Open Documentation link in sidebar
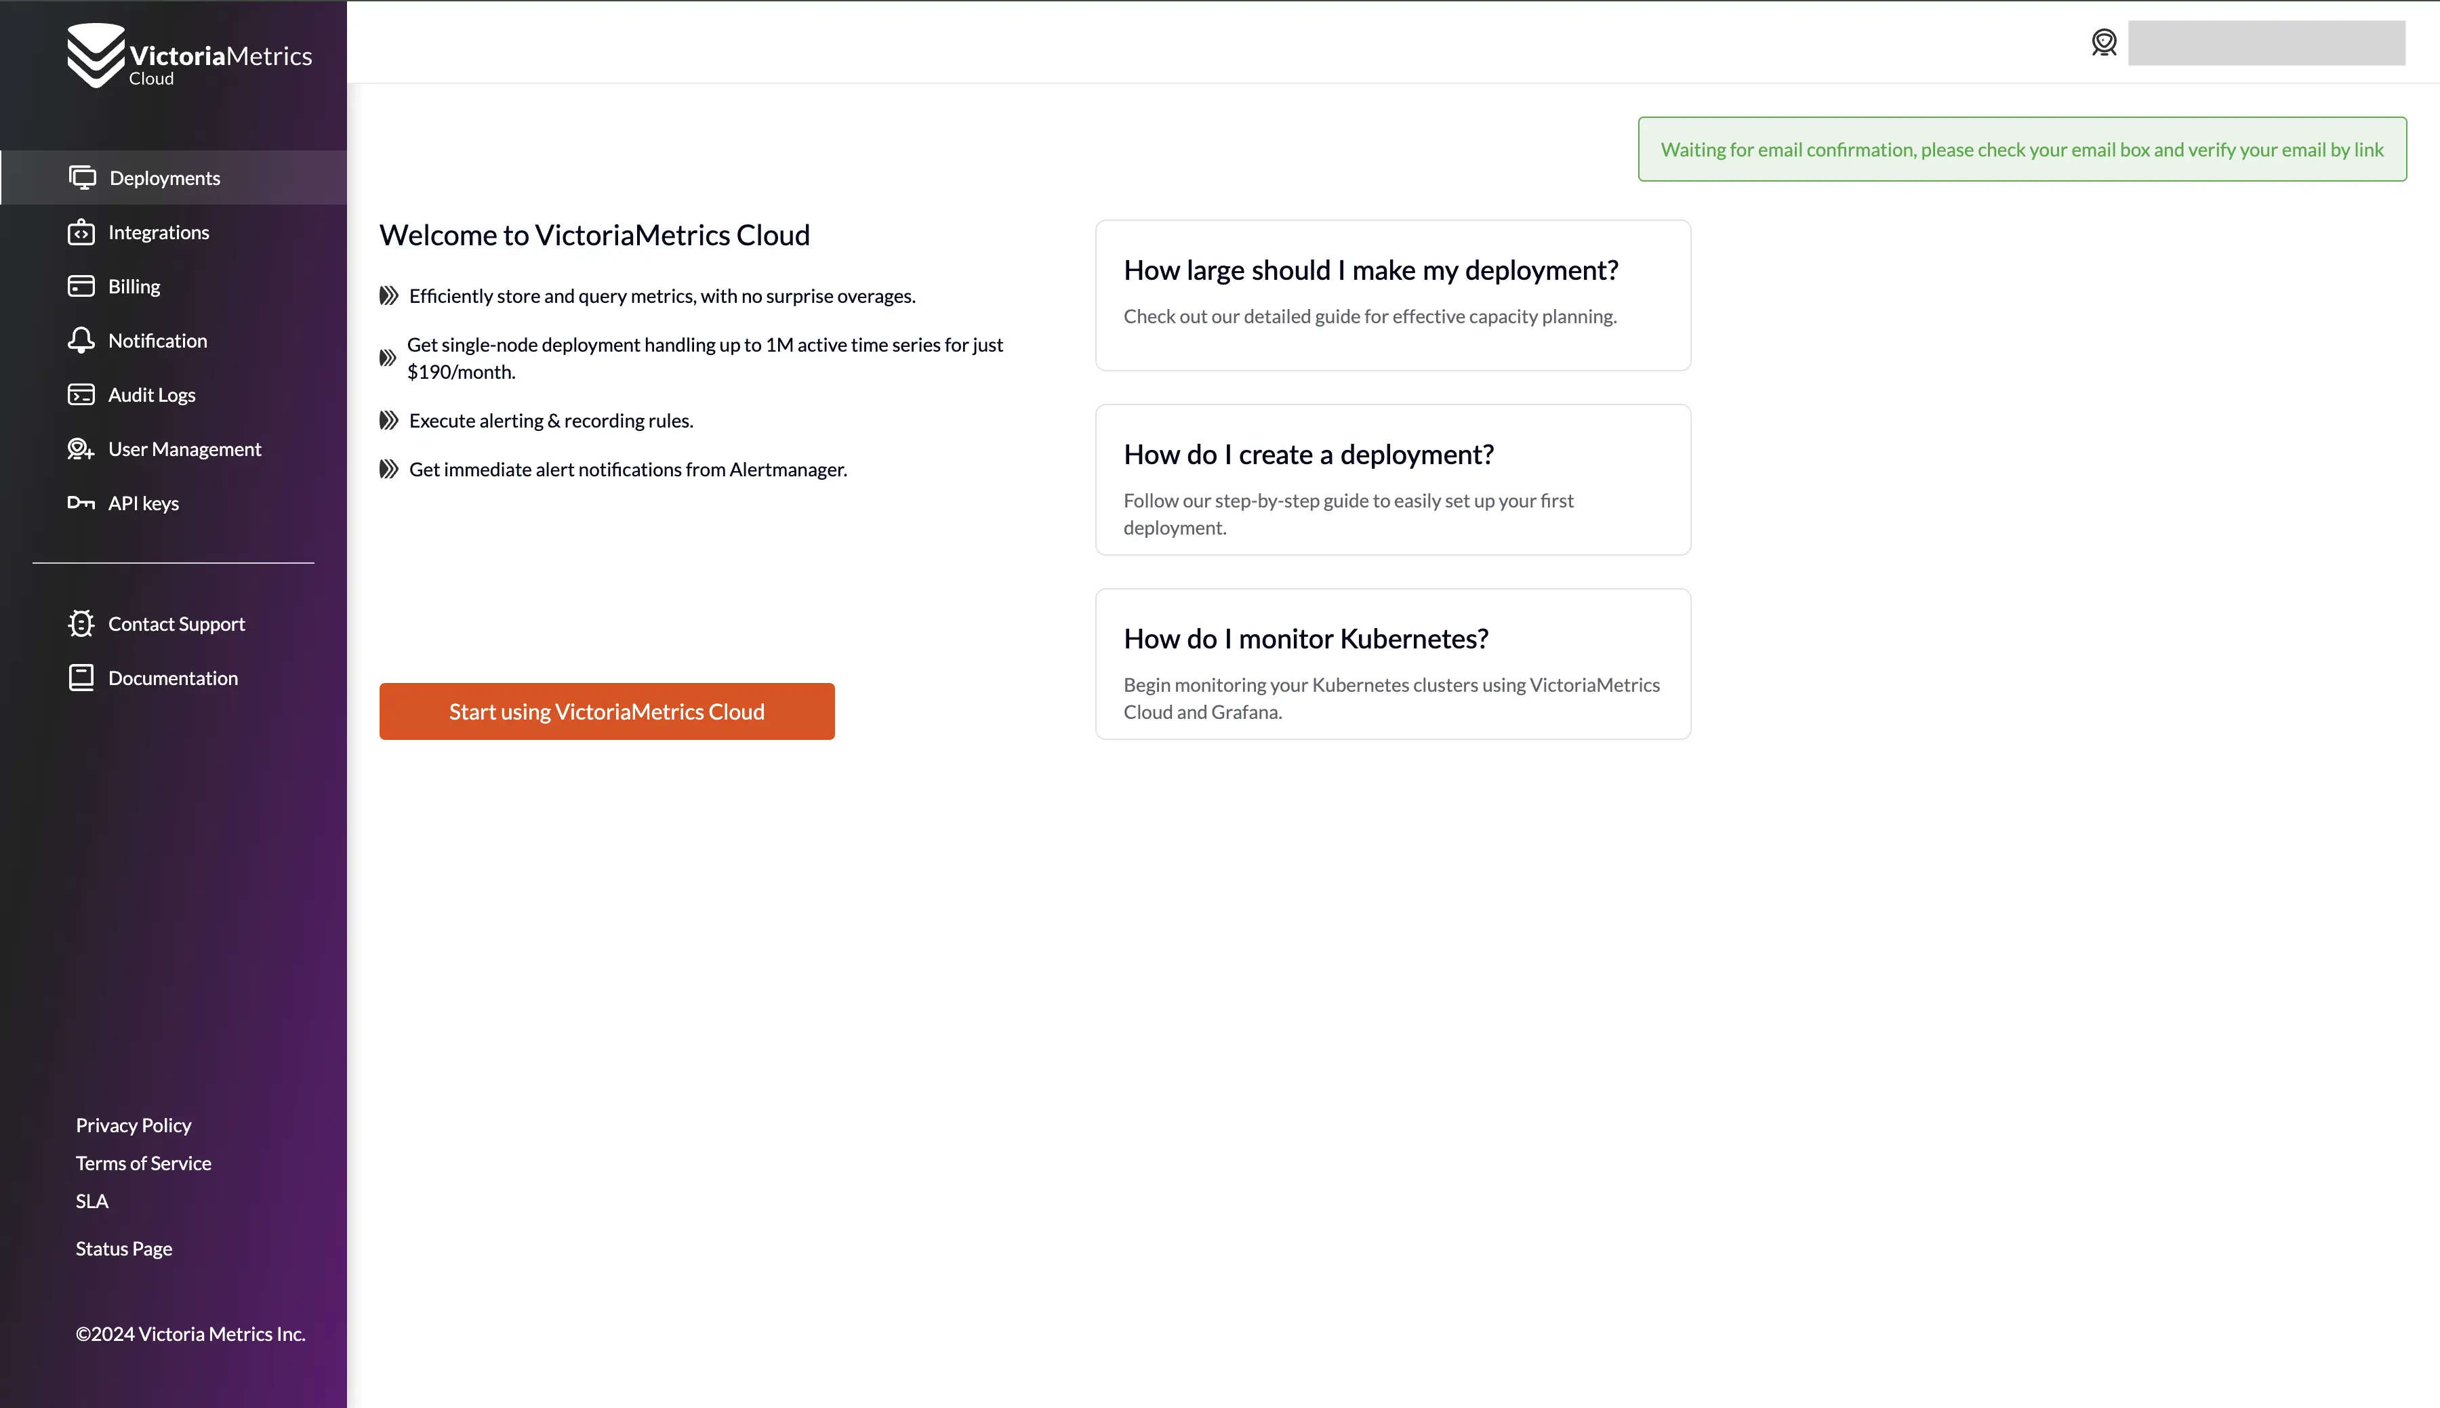 [x=173, y=678]
